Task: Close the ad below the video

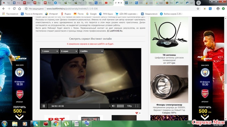Action: pos(140,113)
